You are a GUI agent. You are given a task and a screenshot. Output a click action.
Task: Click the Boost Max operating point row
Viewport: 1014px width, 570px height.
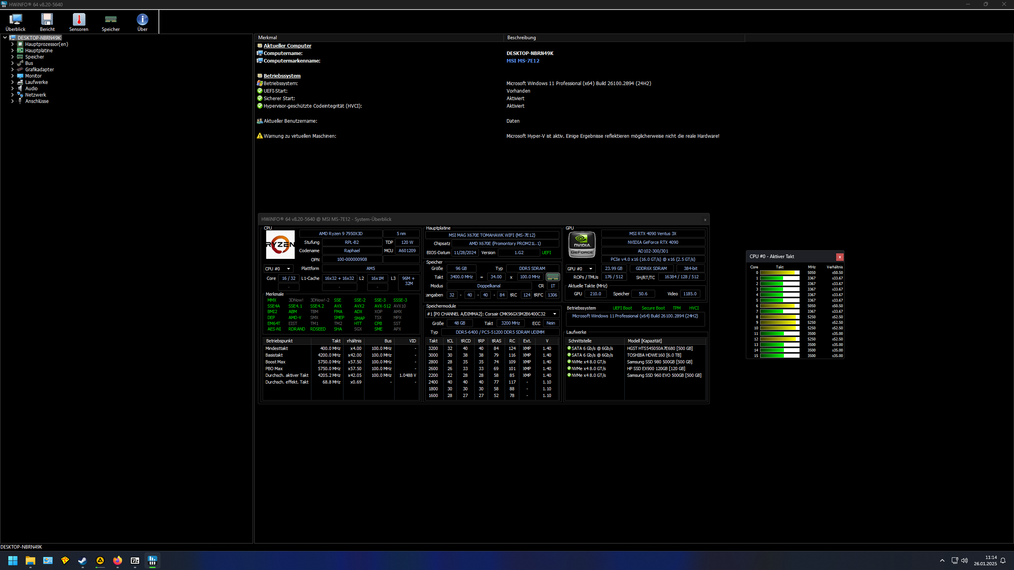pyautogui.click(x=341, y=362)
